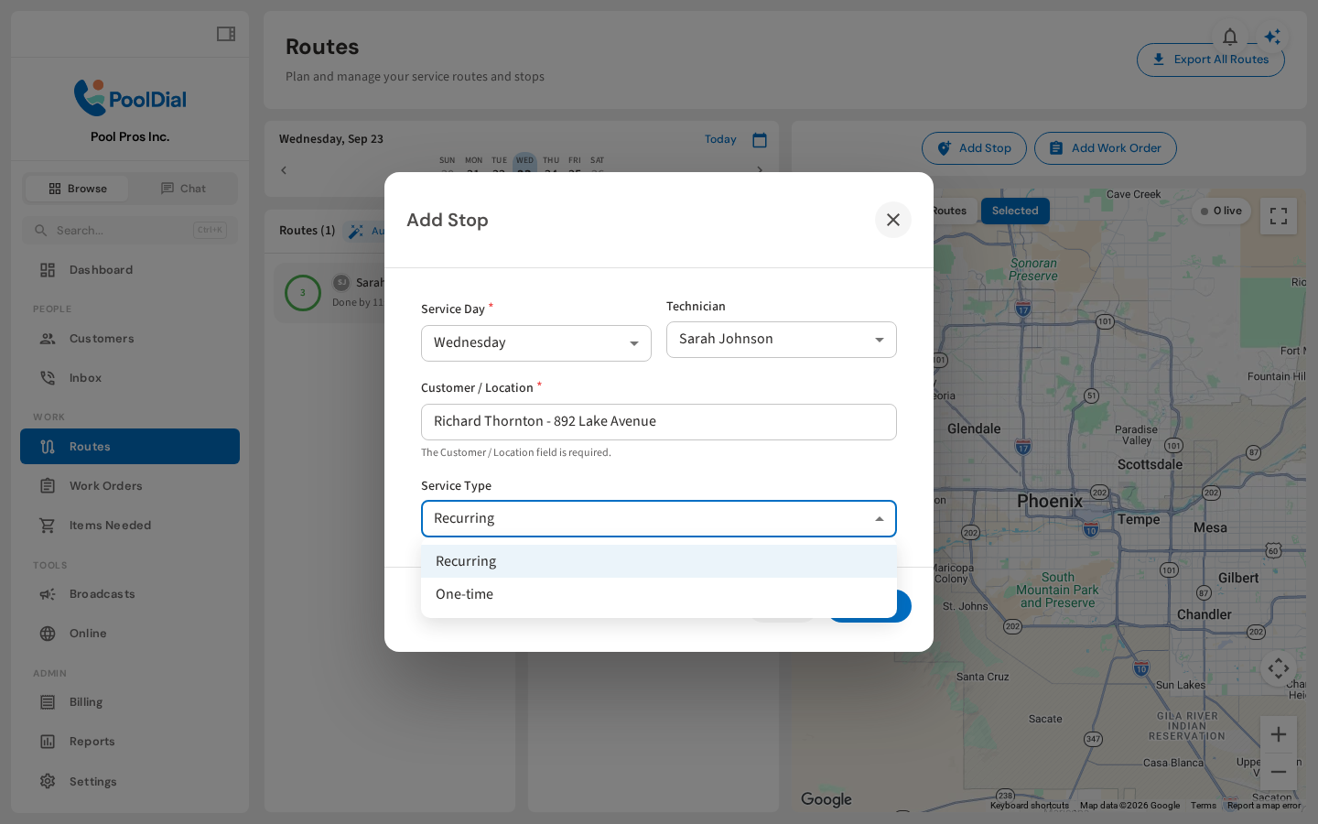Open Broadcasts from the sidebar

point(130,594)
